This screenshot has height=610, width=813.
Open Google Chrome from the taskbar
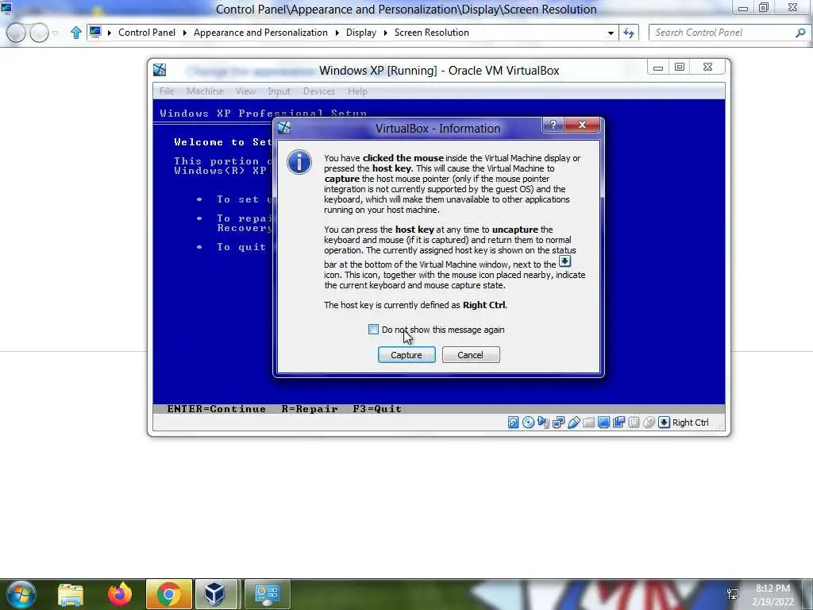coord(169,594)
